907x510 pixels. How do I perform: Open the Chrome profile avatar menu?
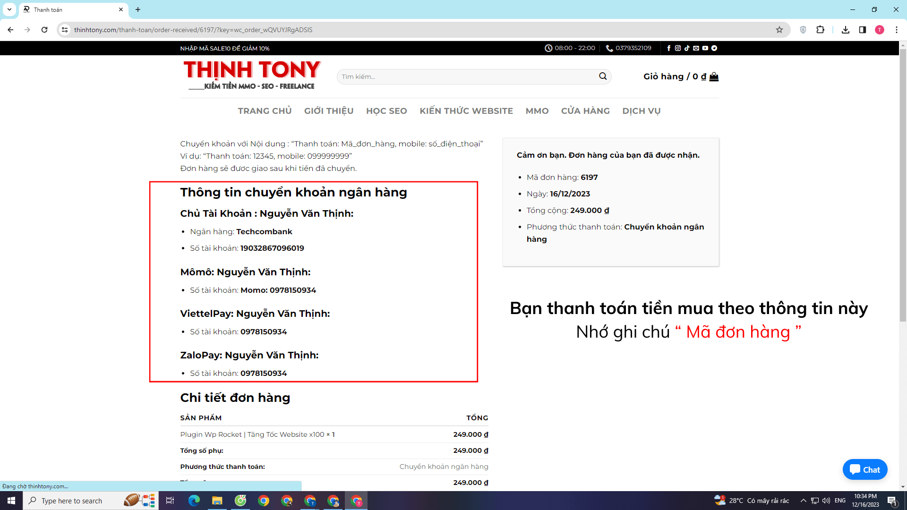880,30
